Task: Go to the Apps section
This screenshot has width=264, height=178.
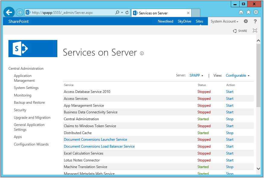Action: click(x=18, y=137)
